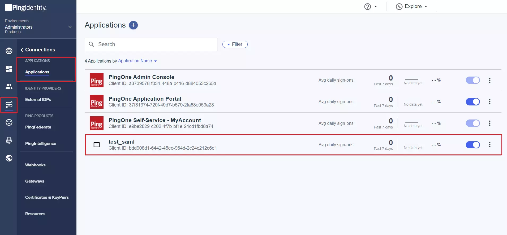Expand the help menu arrow
This screenshot has width=507, height=235.
[376, 7]
